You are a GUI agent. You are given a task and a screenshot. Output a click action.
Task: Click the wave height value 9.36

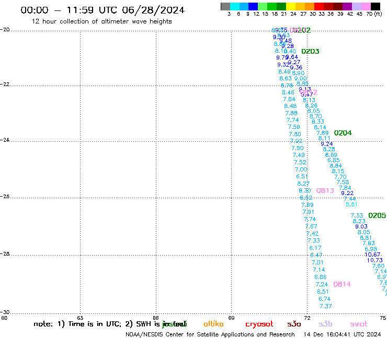point(296,67)
